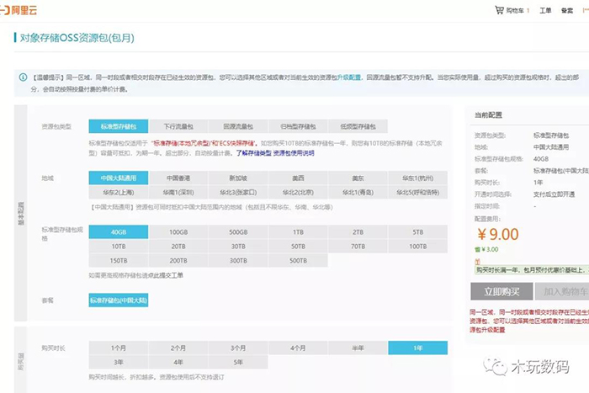The width and height of the screenshot is (589, 393).
Task: Open the shopping cart 购物车
Action: 512,11
